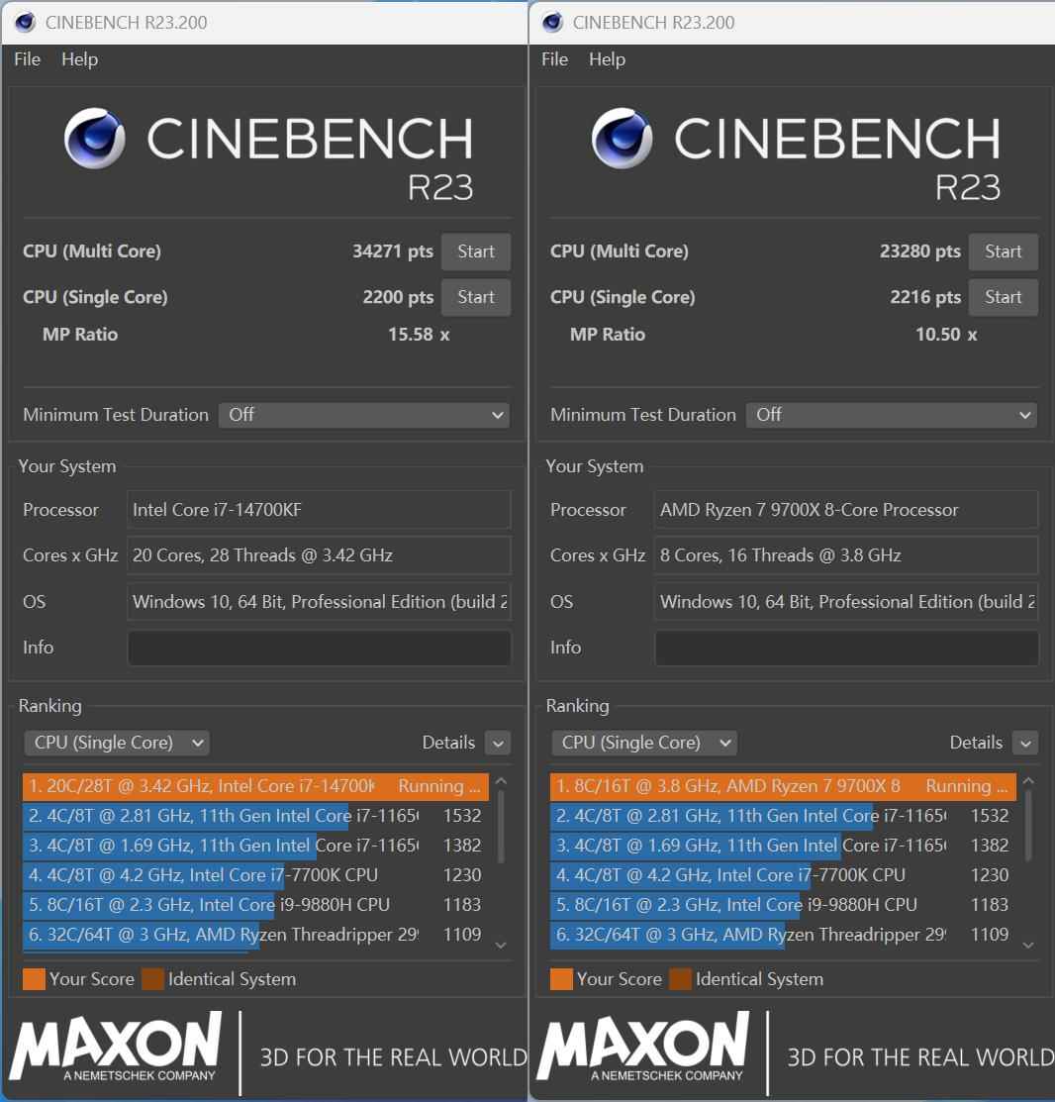The height and width of the screenshot is (1102, 1055).
Task: Click the Maxon logo in left window
Action: tap(115, 1047)
